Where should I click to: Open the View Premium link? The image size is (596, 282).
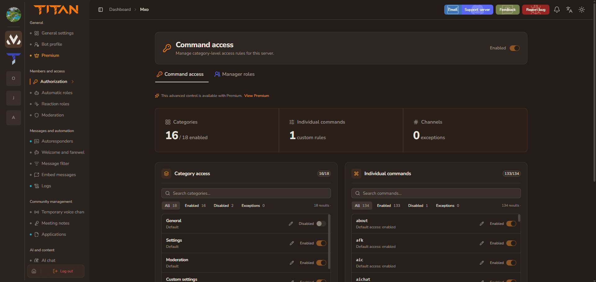point(257,96)
